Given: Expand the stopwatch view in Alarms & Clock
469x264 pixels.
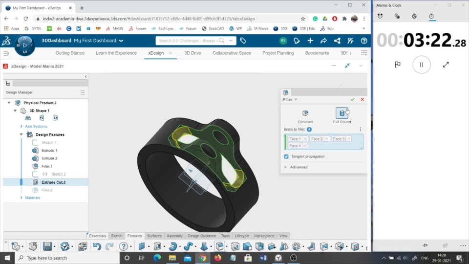Looking at the screenshot, I should [x=446, y=65].
